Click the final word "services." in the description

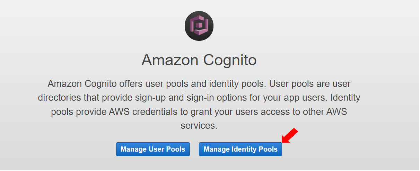pos(199,125)
